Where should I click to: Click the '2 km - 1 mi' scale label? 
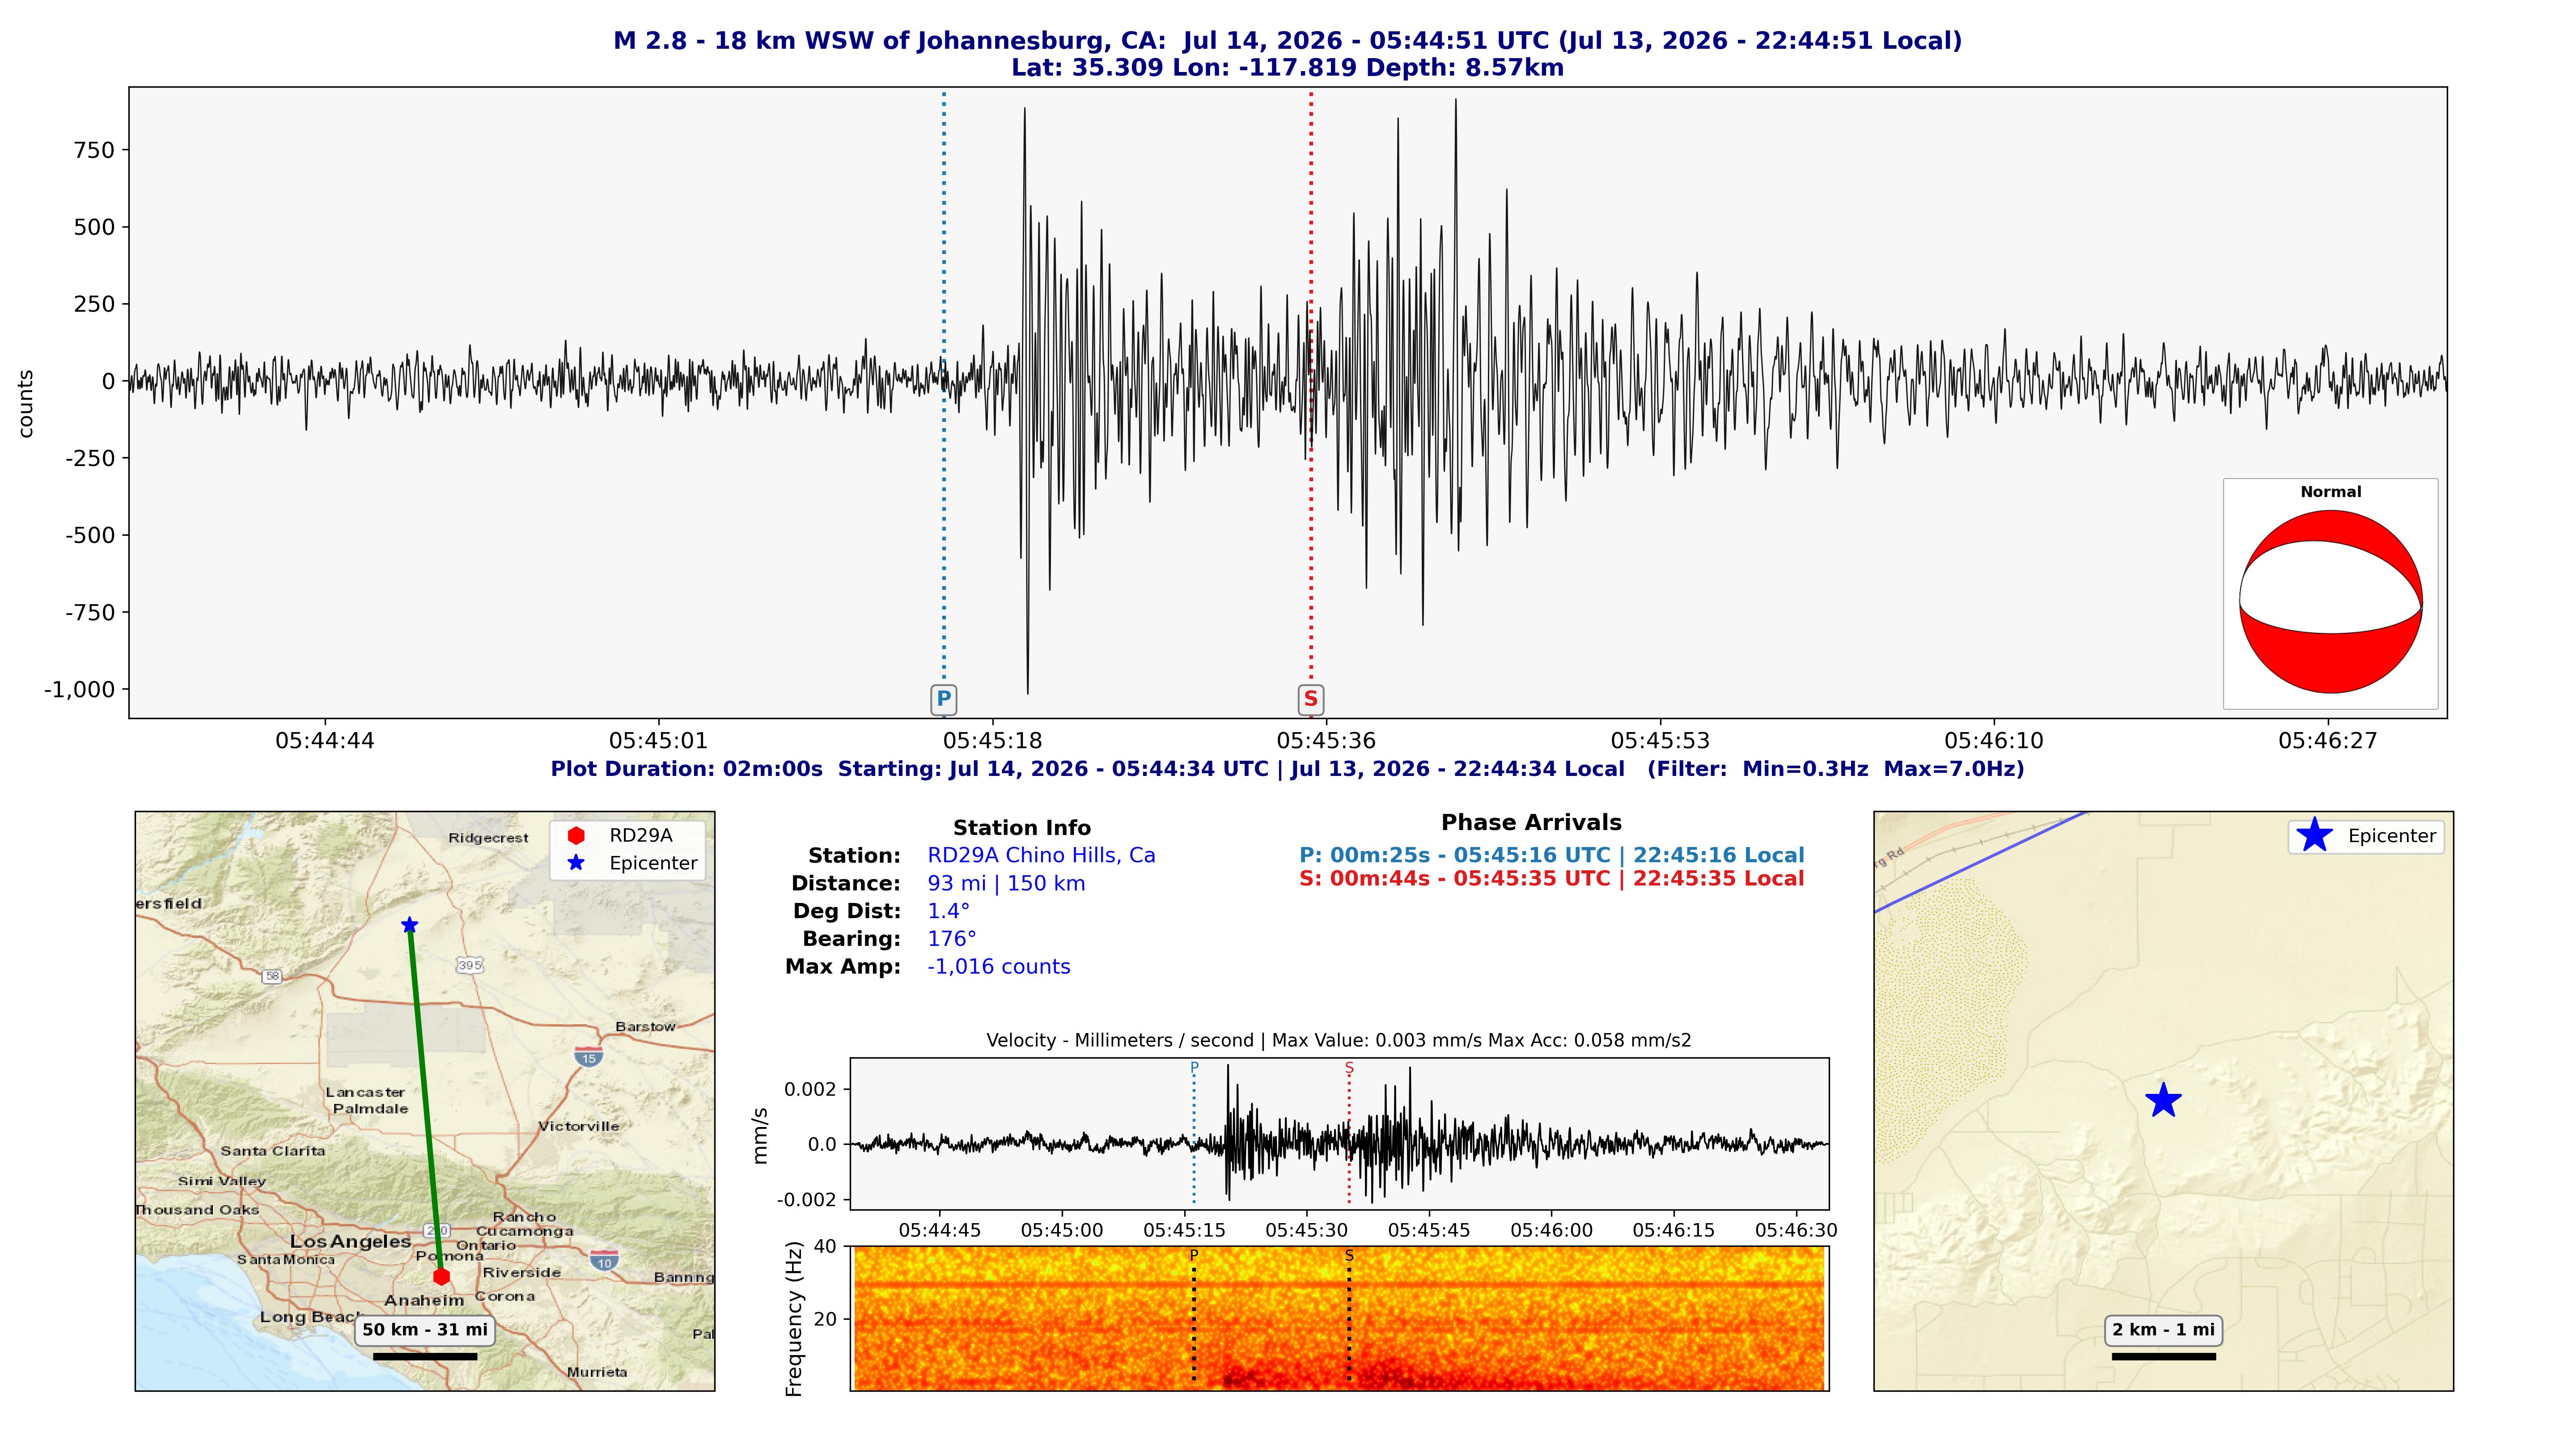pyautogui.click(x=2163, y=1330)
